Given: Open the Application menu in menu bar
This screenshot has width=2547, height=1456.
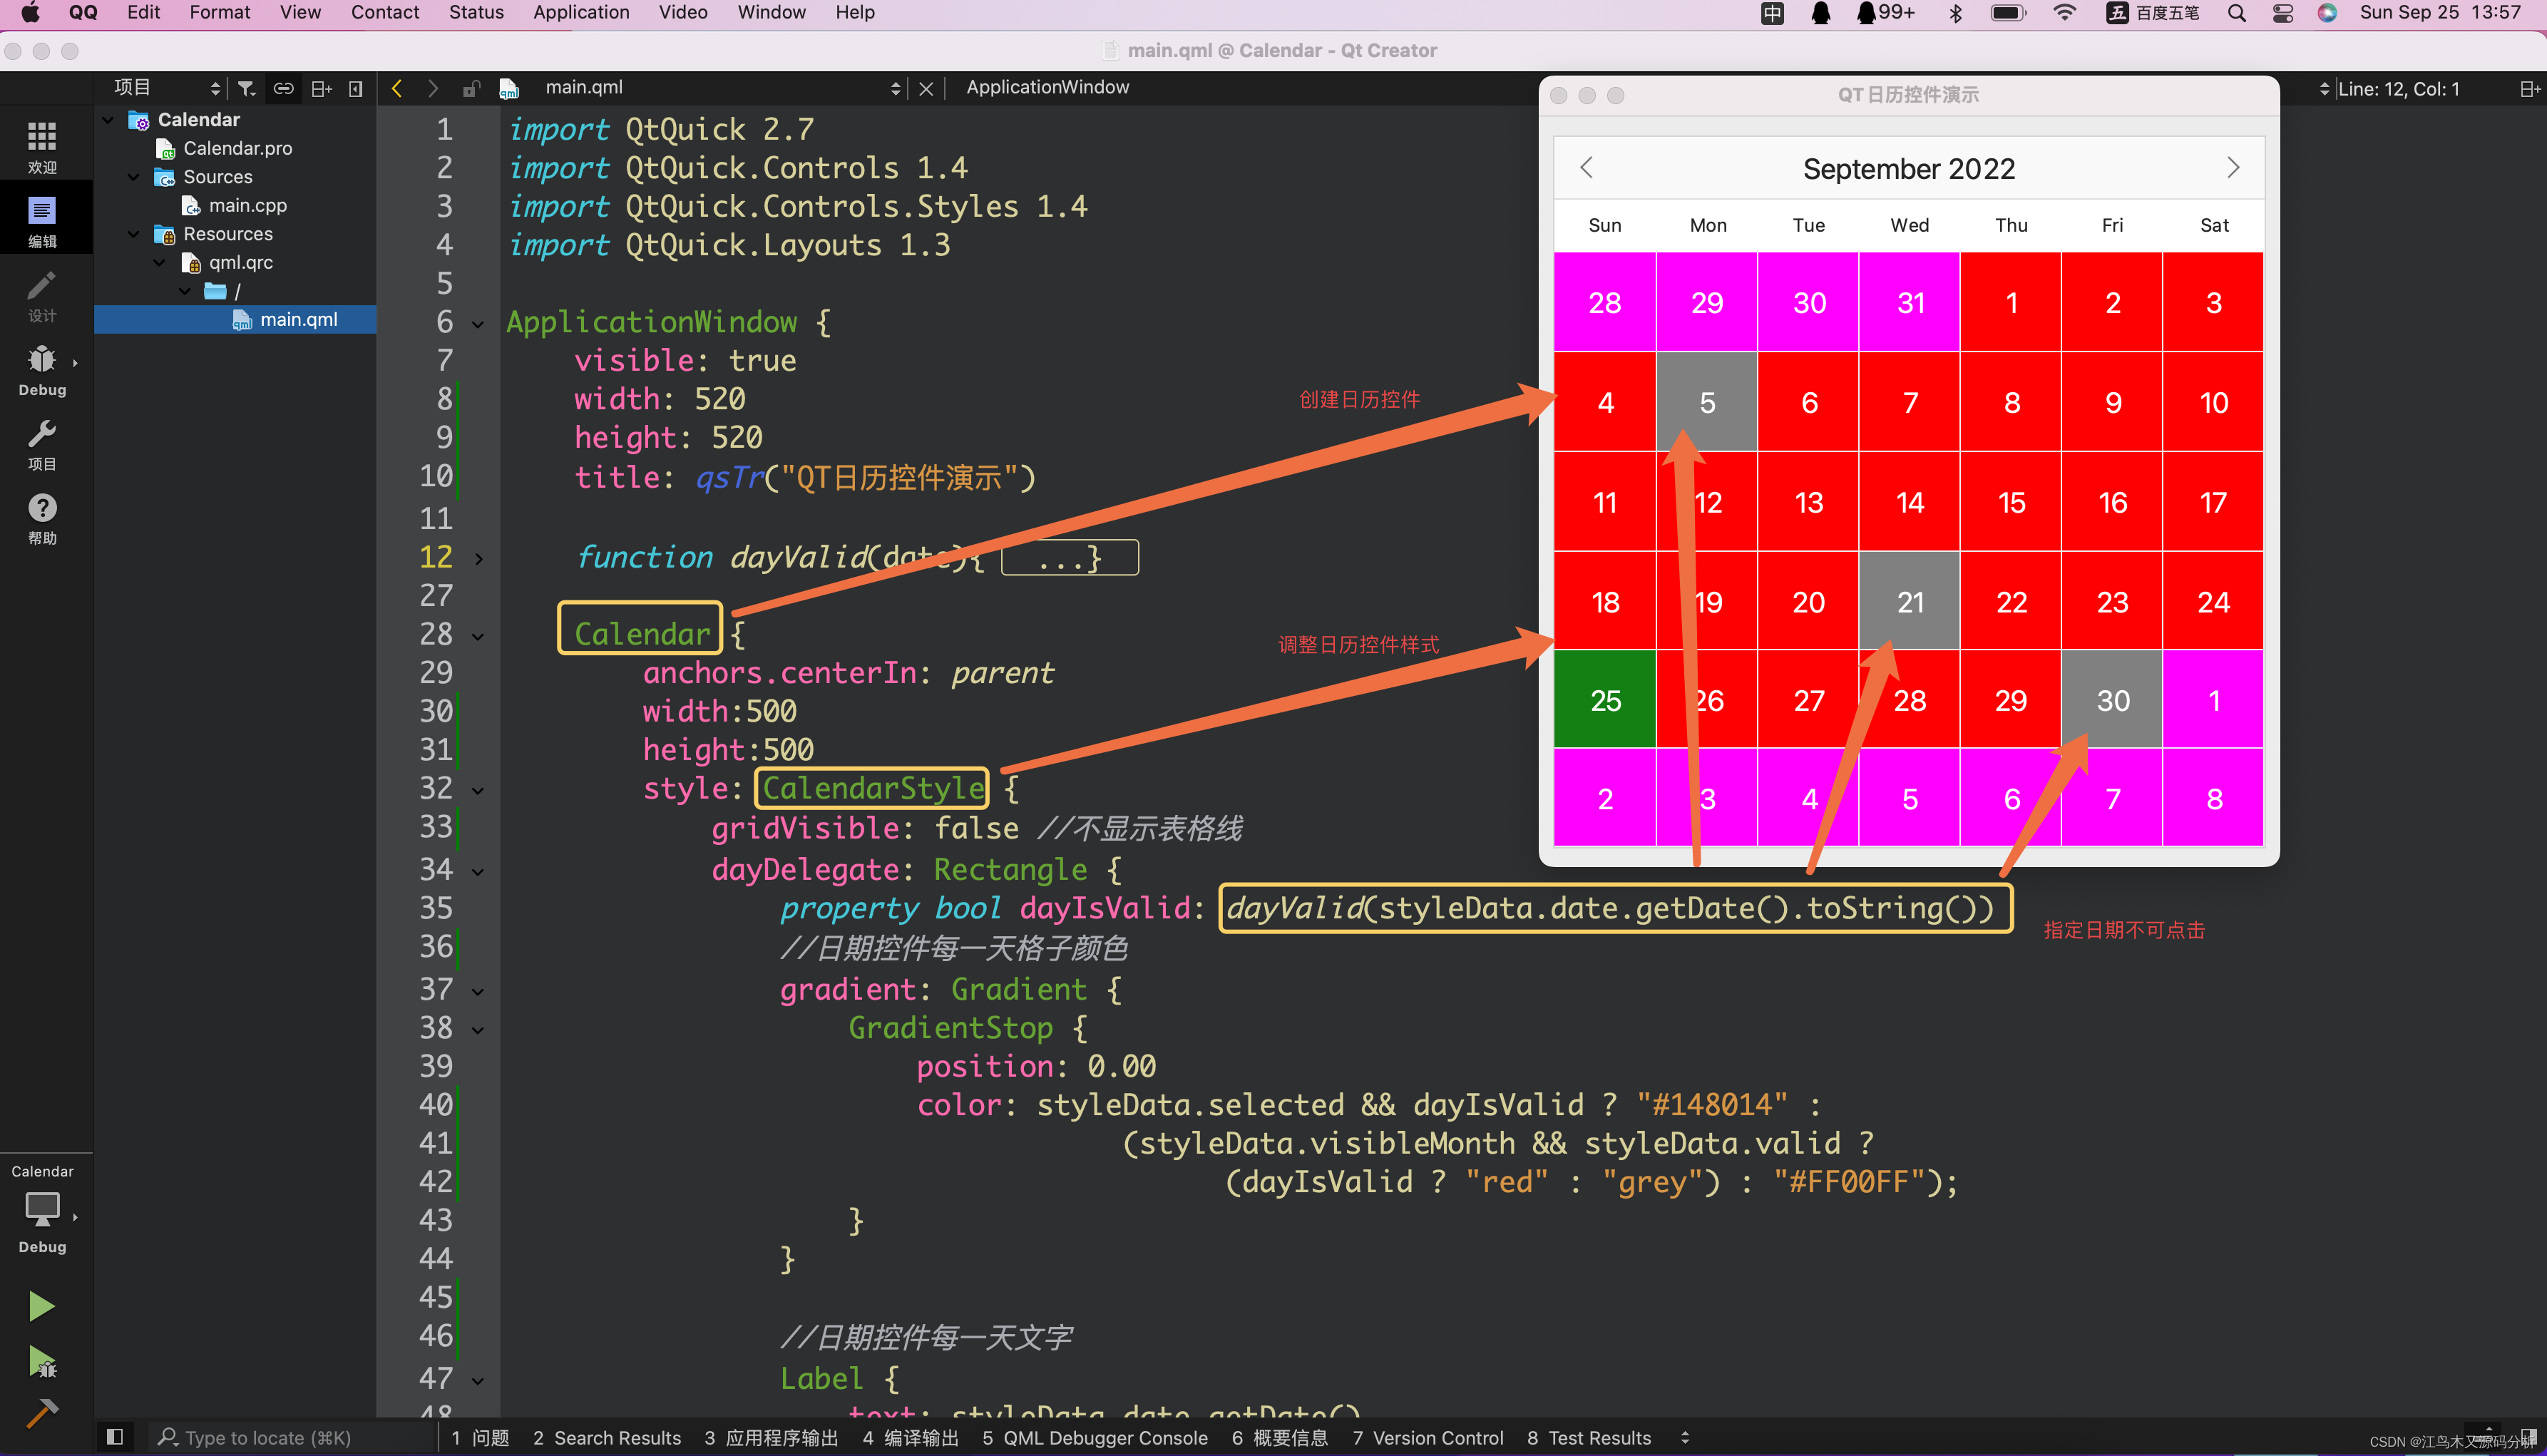Looking at the screenshot, I should click(580, 12).
